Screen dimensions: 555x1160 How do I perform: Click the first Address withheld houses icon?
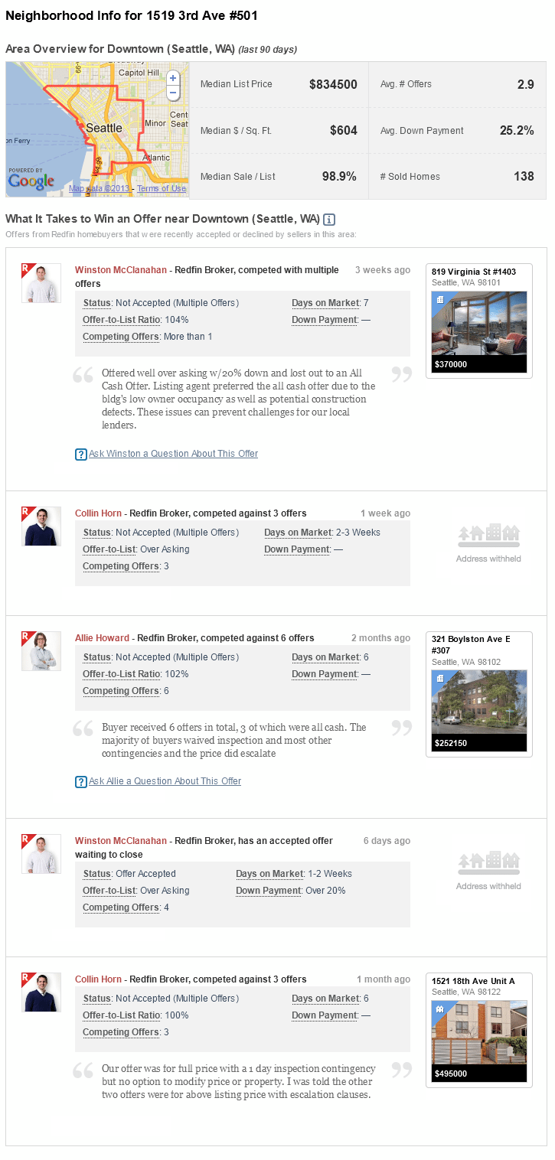point(488,536)
